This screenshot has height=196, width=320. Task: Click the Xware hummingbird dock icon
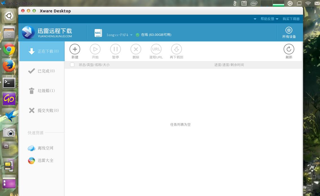[9, 116]
